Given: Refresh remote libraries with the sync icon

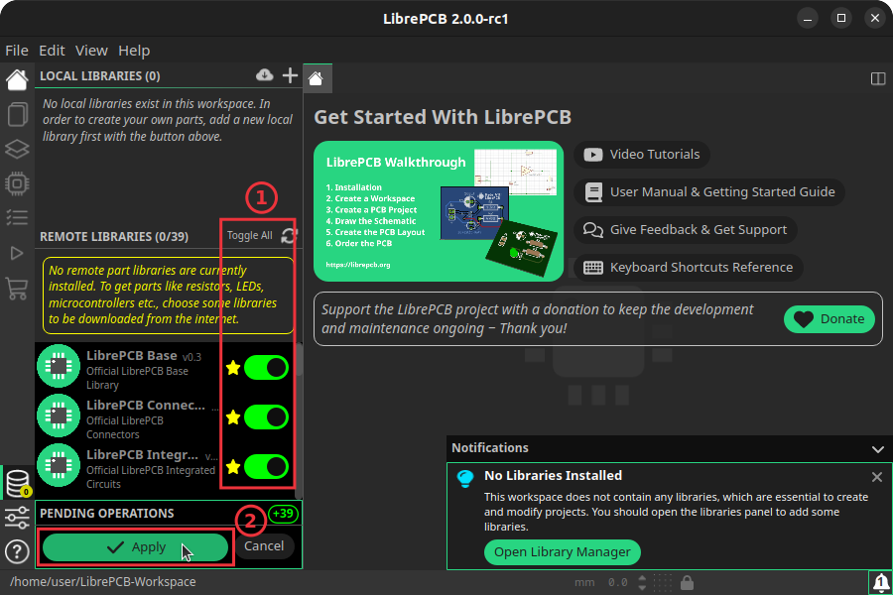Looking at the screenshot, I should pos(288,237).
